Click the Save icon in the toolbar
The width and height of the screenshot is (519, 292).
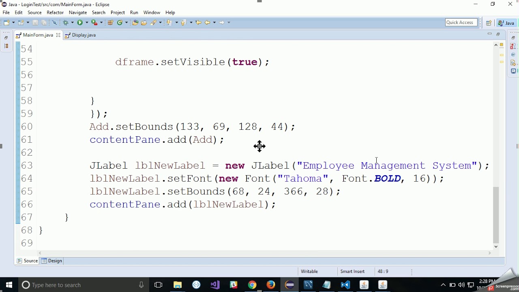(x=35, y=23)
